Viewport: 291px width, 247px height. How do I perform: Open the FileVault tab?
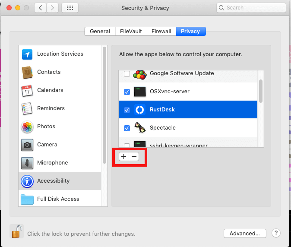130,31
